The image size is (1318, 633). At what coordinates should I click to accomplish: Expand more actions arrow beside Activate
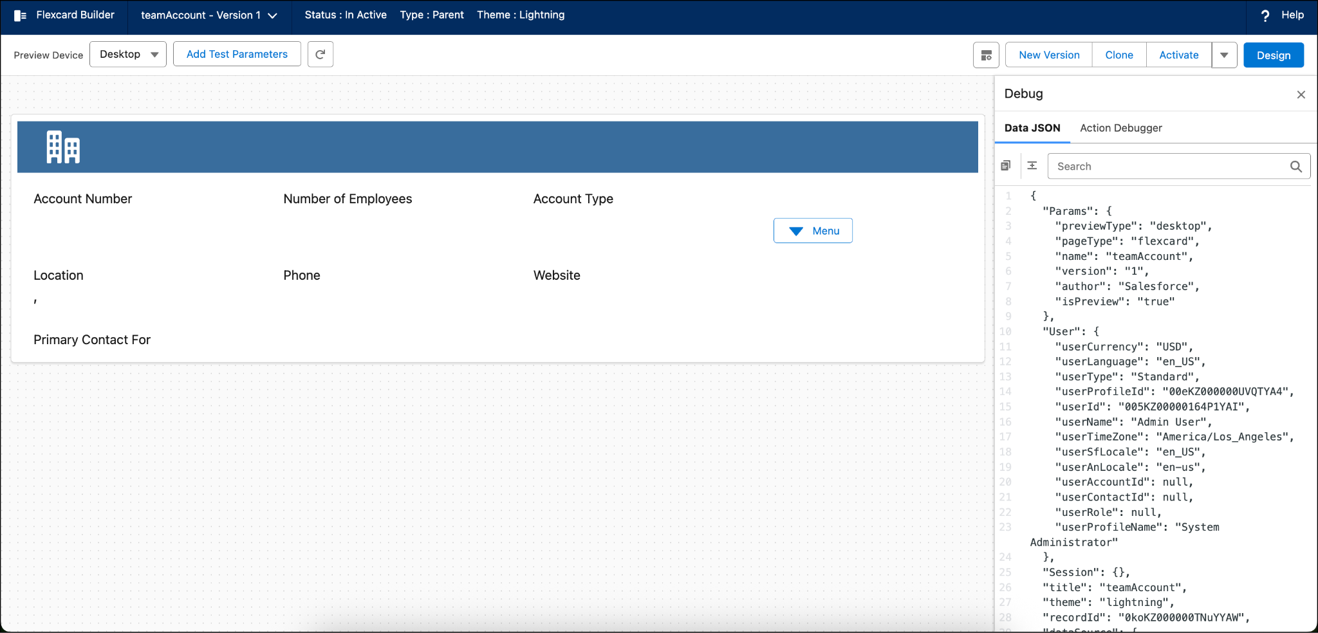[1225, 55]
